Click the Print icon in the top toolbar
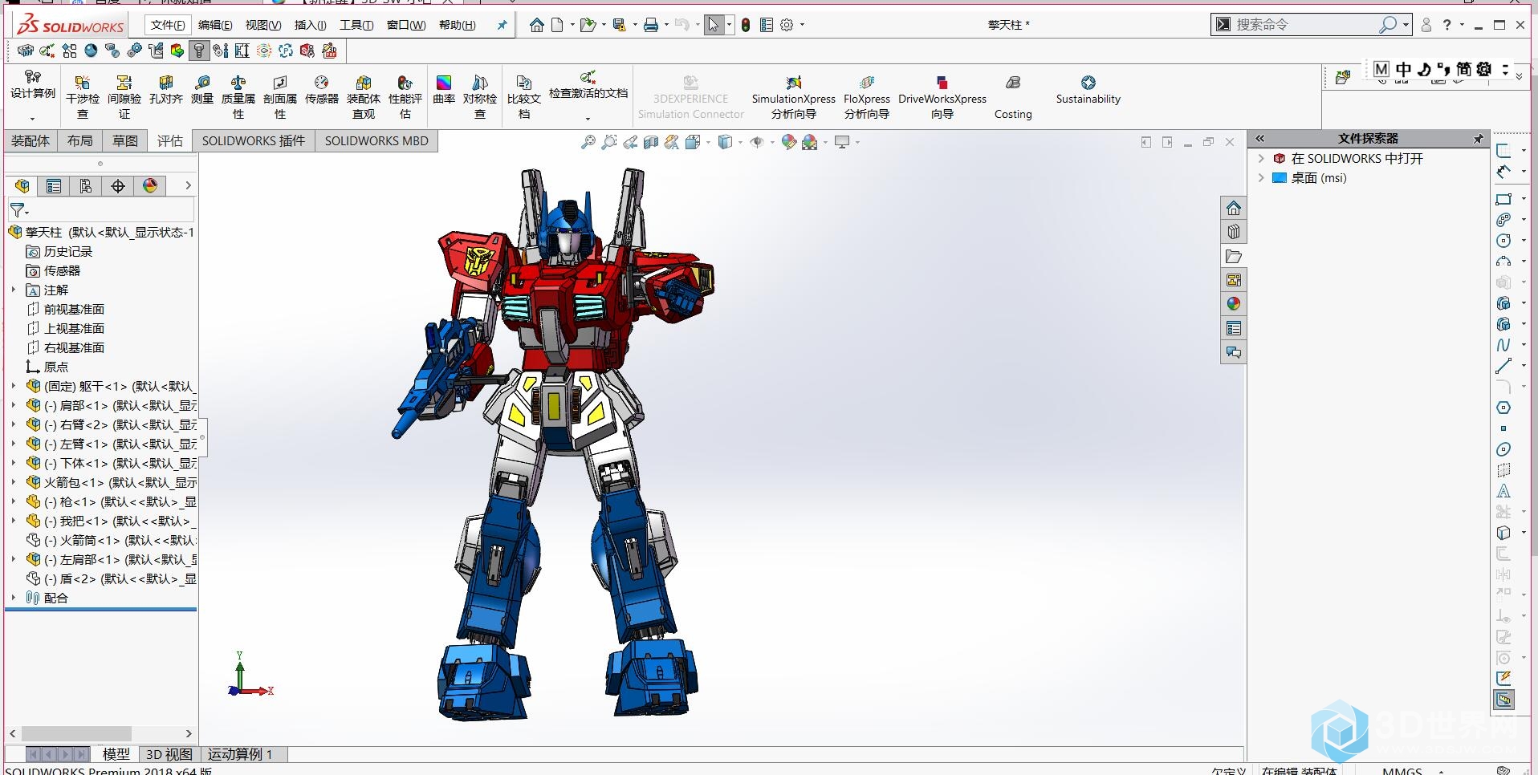1538x775 pixels. (651, 25)
